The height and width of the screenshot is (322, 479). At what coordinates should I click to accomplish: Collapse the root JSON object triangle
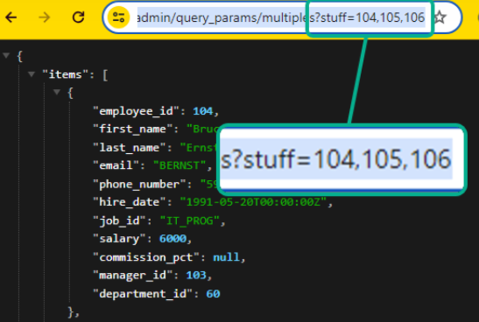6,55
